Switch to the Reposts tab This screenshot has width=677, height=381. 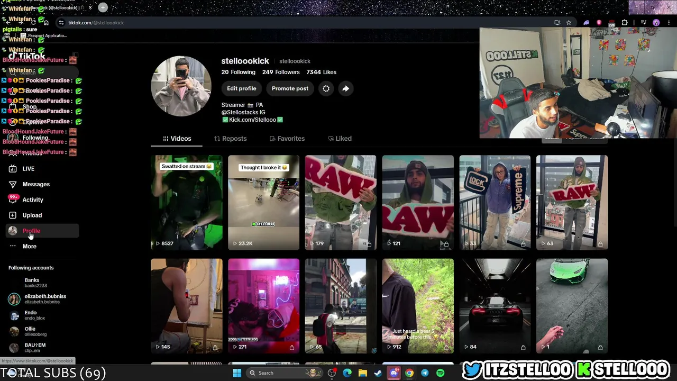click(230, 139)
